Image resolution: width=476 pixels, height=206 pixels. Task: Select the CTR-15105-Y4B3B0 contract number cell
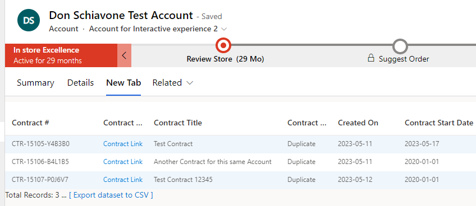point(40,144)
